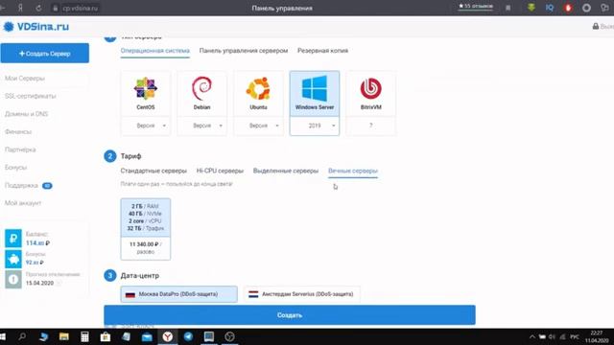Open CentOS version dropdown
This screenshot has width=614, height=345.
[x=145, y=126]
